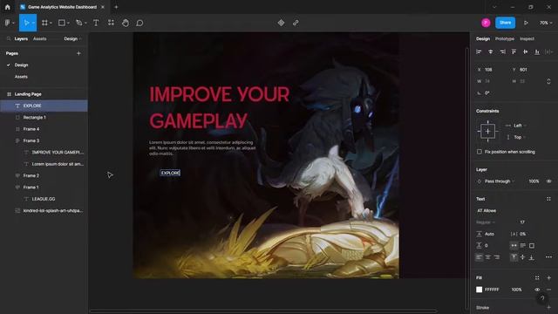Set text align left

[479, 257]
